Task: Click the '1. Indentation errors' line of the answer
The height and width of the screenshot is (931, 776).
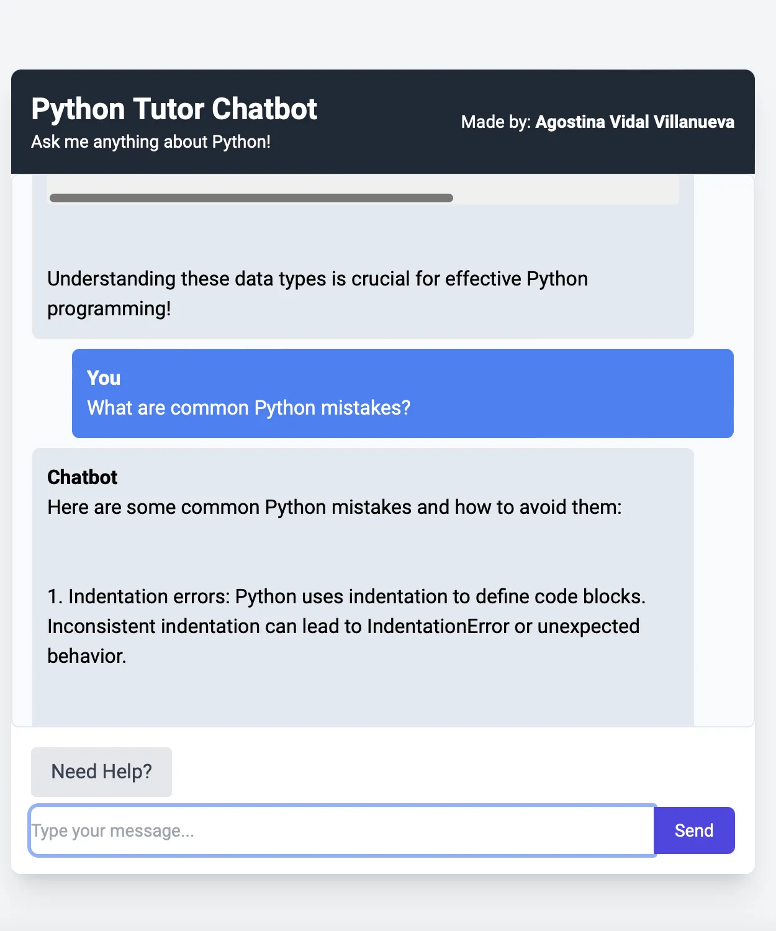Action: pyautogui.click(x=346, y=596)
